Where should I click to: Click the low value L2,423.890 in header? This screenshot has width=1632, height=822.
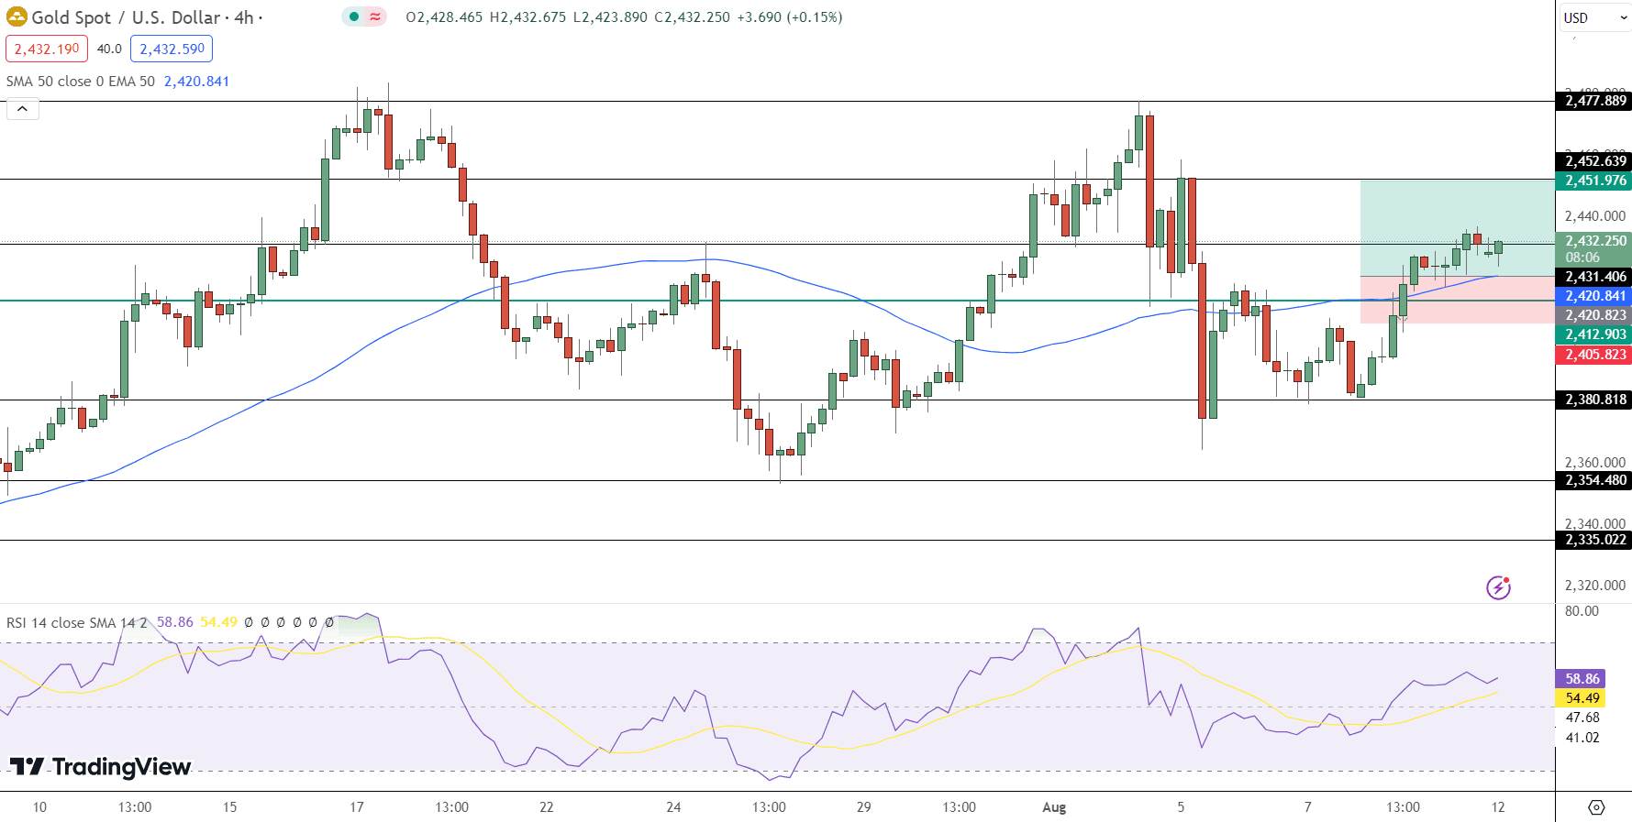click(610, 17)
